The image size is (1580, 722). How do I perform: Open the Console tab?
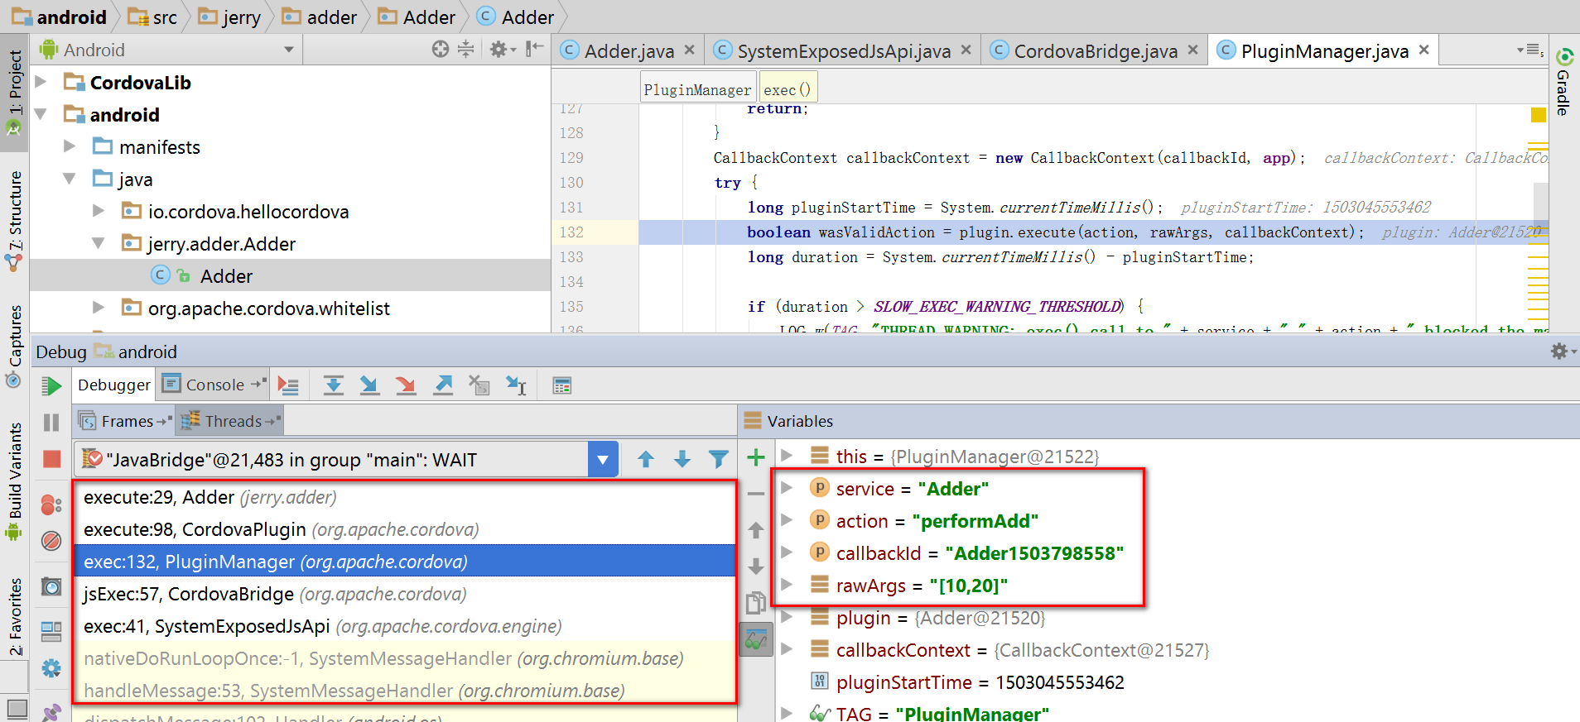(x=214, y=385)
